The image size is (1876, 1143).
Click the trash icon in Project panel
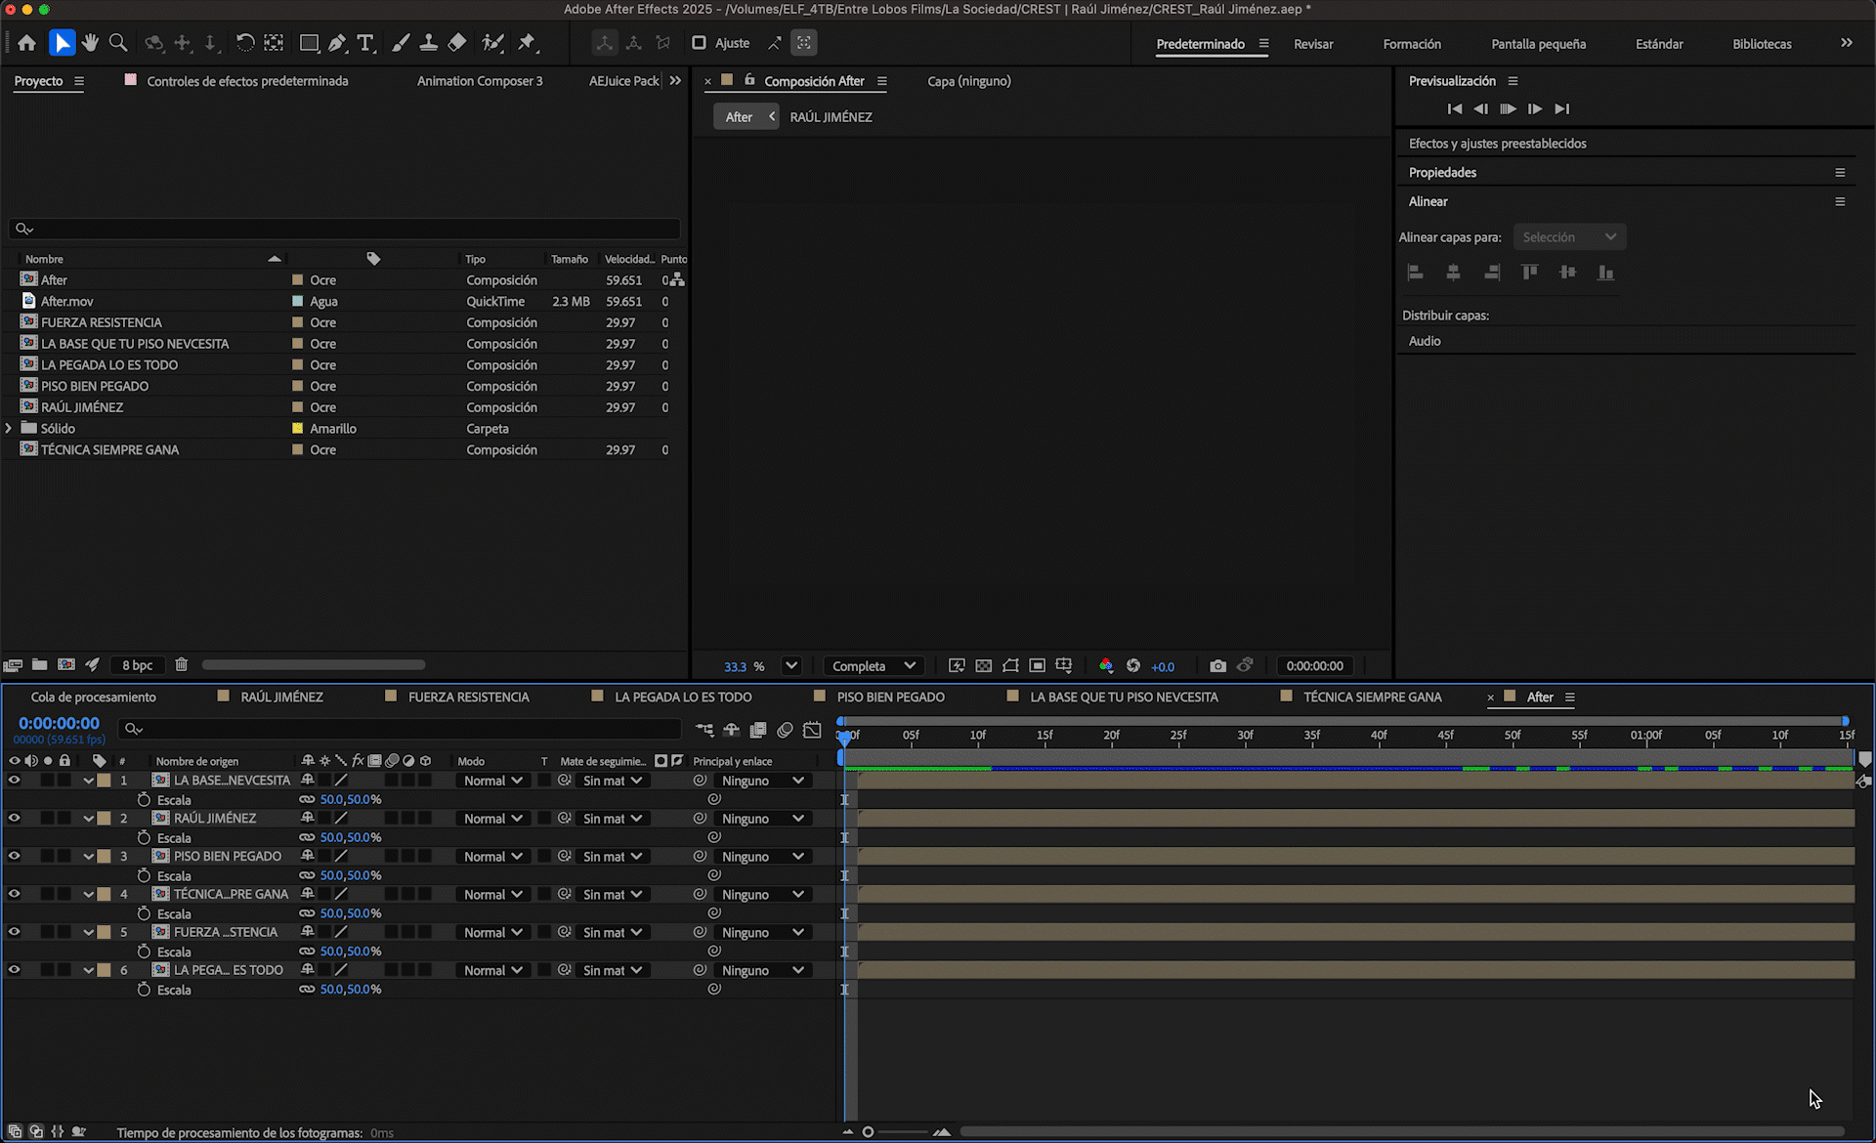coord(181,665)
